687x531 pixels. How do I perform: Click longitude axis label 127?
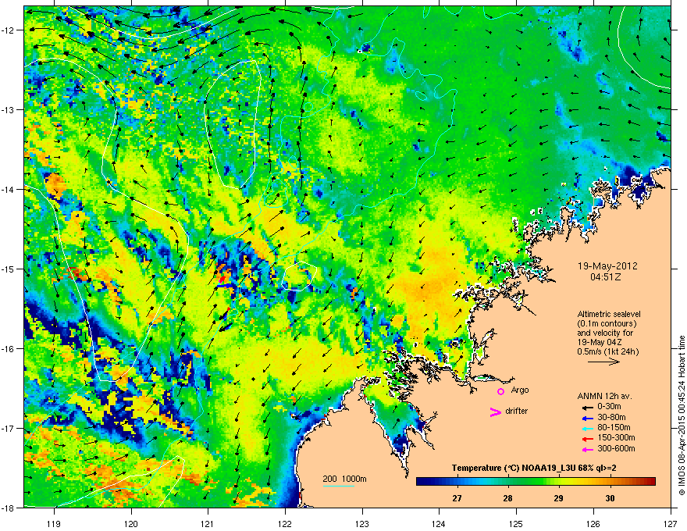pos(671,523)
